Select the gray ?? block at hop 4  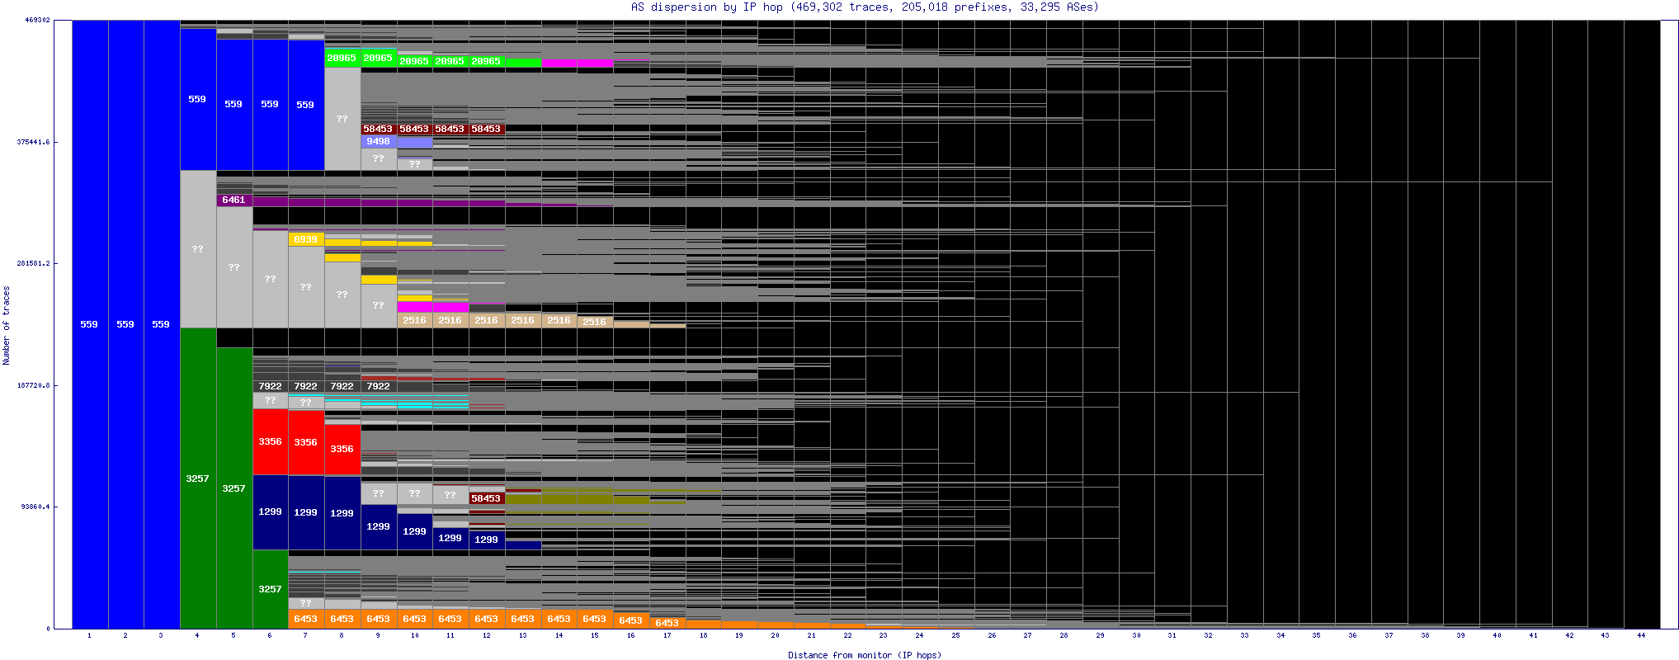(x=198, y=249)
